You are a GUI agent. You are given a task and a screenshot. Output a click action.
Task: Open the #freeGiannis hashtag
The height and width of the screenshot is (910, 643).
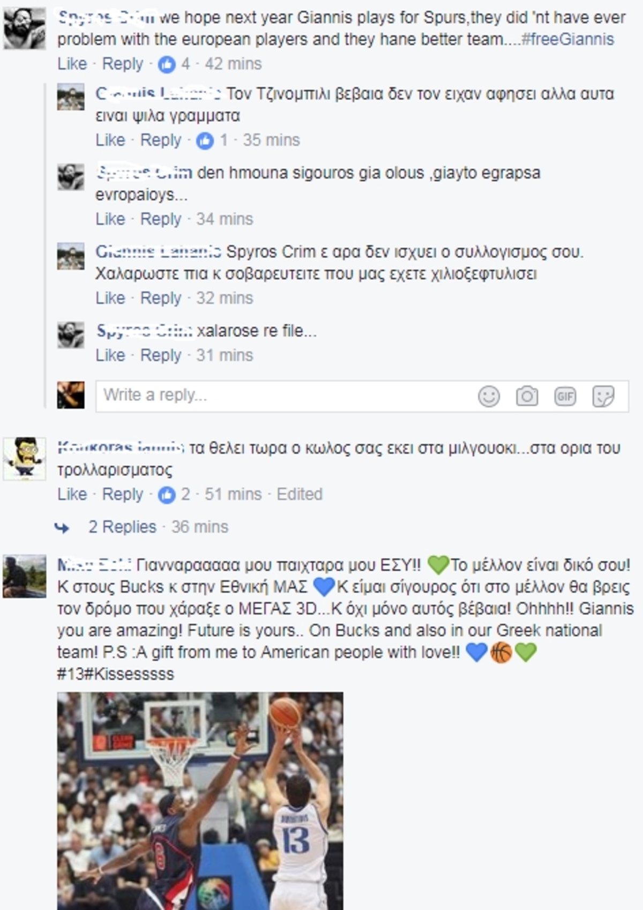pos(567,39)
